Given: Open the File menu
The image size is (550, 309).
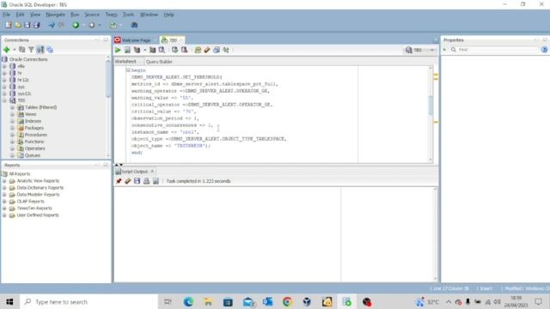Looking at the screenshot, I should pos(6,15).
